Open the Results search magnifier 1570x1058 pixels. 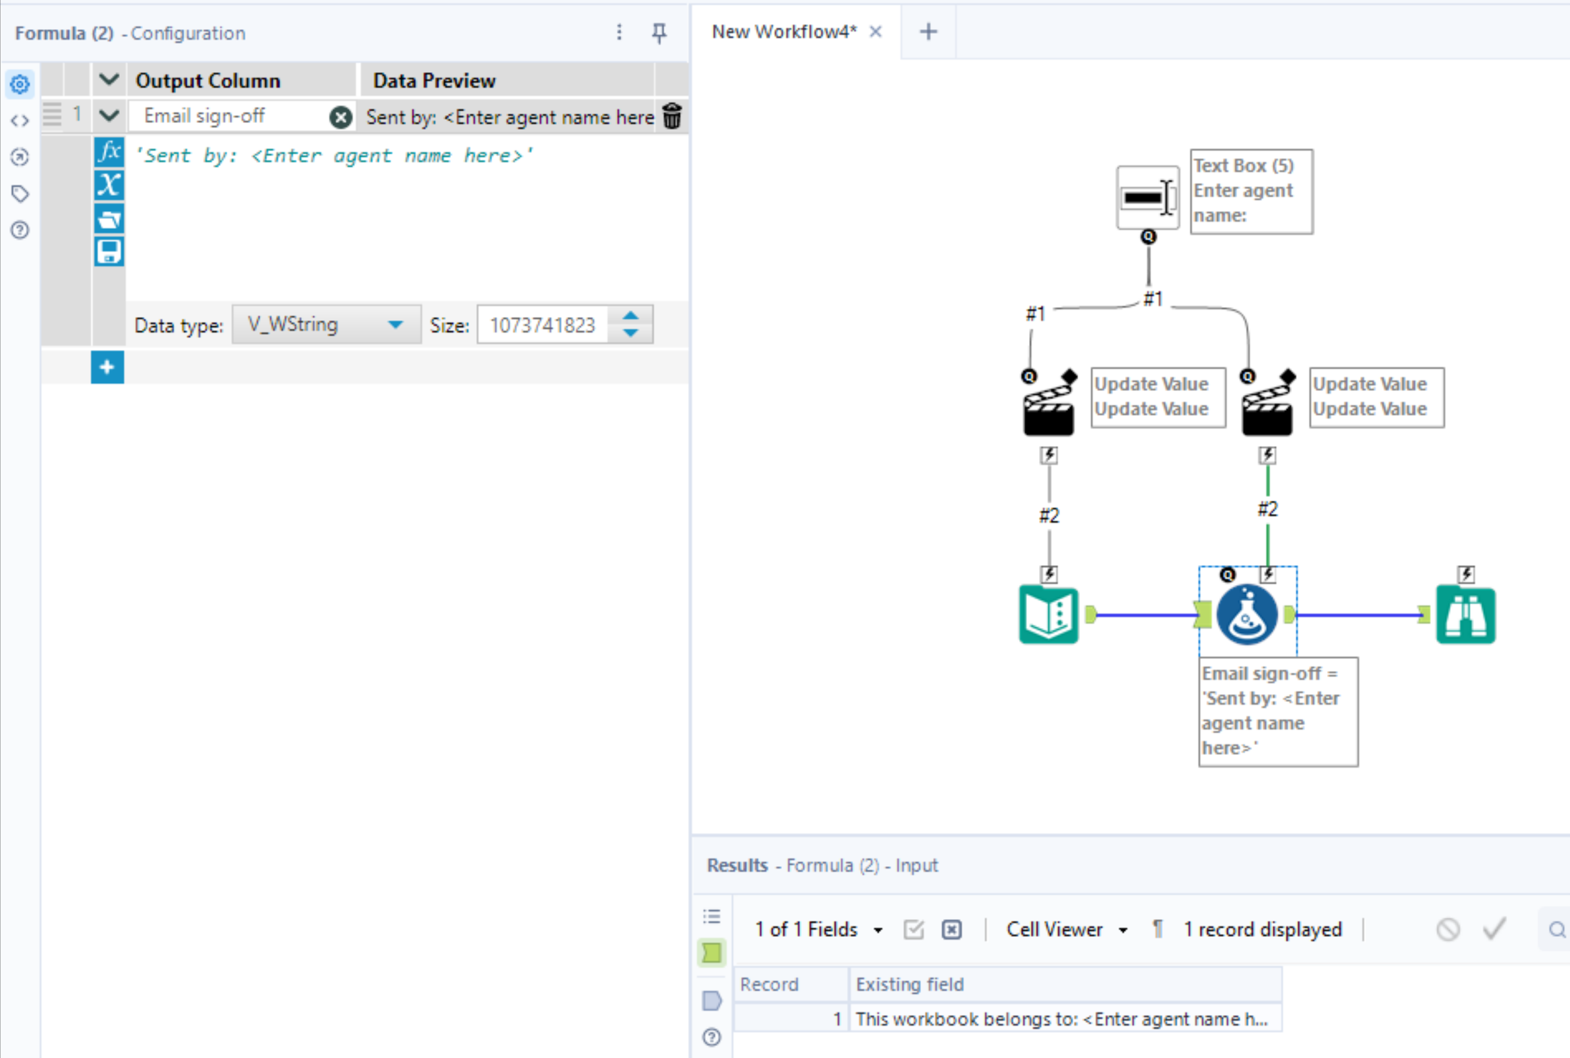pos(1557,929)
